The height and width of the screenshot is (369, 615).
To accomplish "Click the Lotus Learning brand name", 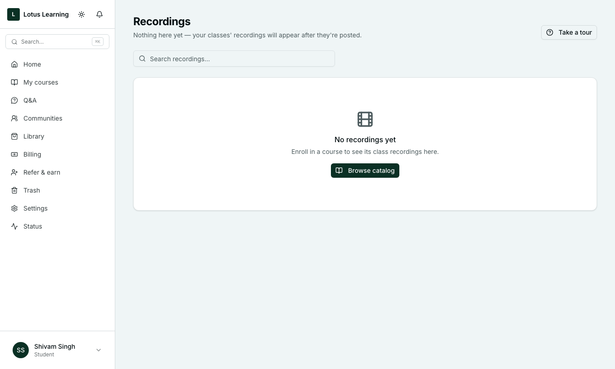I will point(46,14).
